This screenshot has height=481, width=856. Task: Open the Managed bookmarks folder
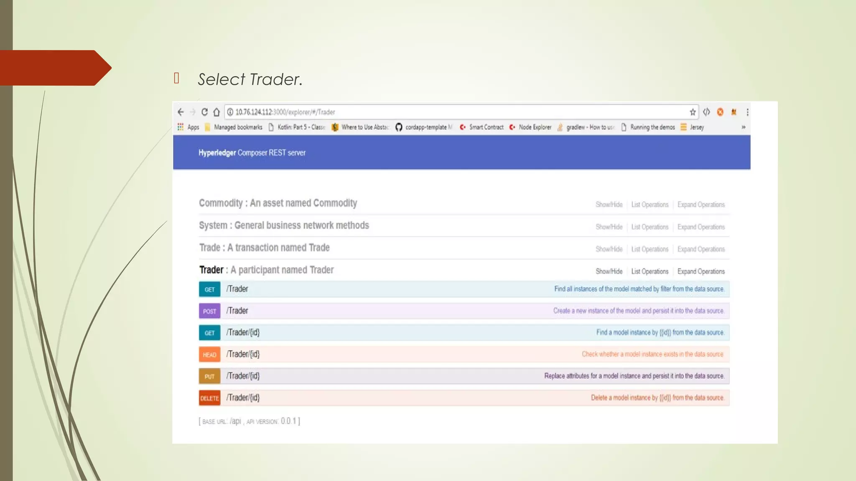(x=233, y=127)
